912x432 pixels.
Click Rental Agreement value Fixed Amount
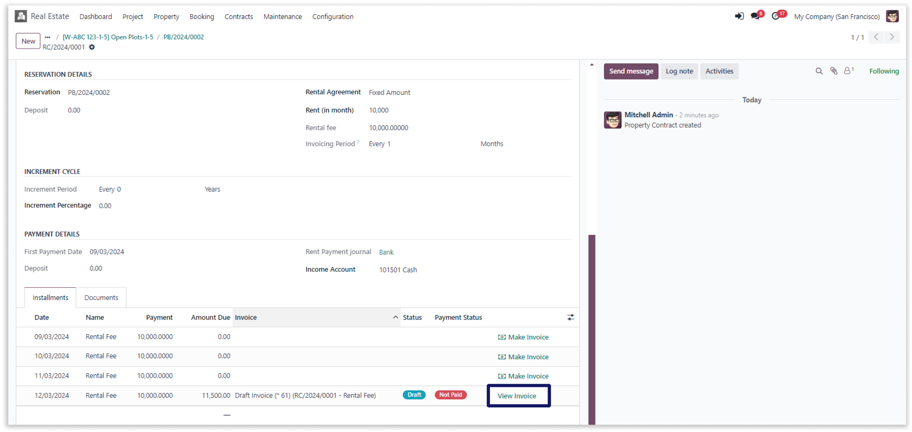pyautogui.click(x=389, y=93)
